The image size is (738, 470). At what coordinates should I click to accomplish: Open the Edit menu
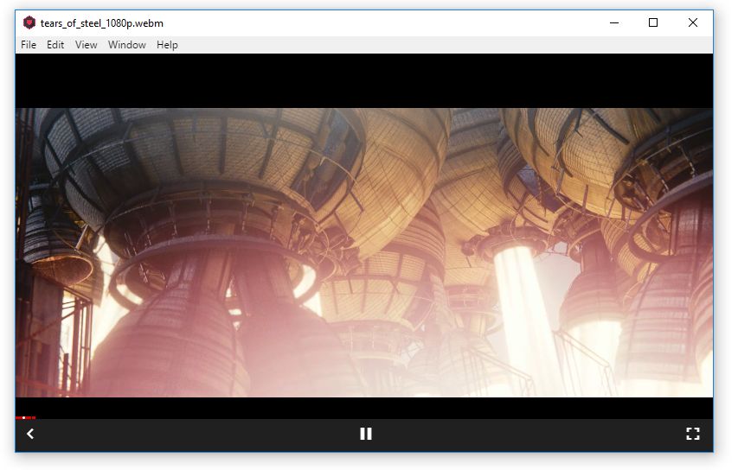55,45
